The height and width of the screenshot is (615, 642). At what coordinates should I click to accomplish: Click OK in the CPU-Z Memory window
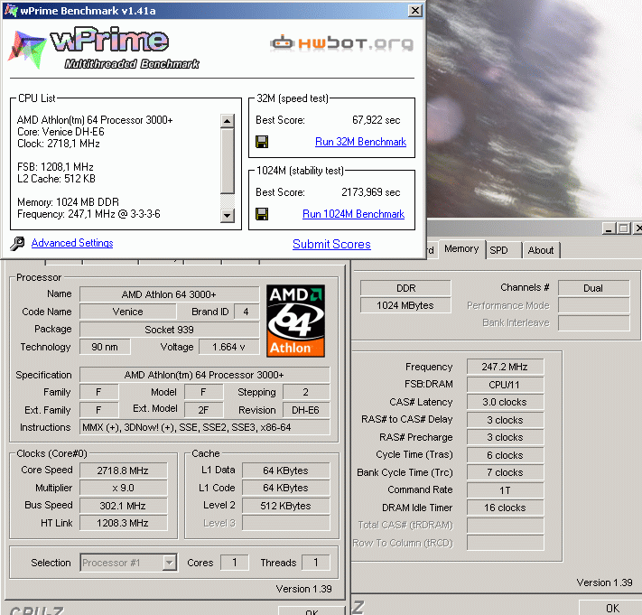pos(612,608)
